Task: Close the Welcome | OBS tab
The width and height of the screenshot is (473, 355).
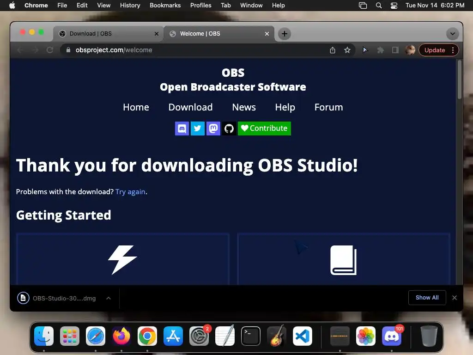Action: point(267,34)
